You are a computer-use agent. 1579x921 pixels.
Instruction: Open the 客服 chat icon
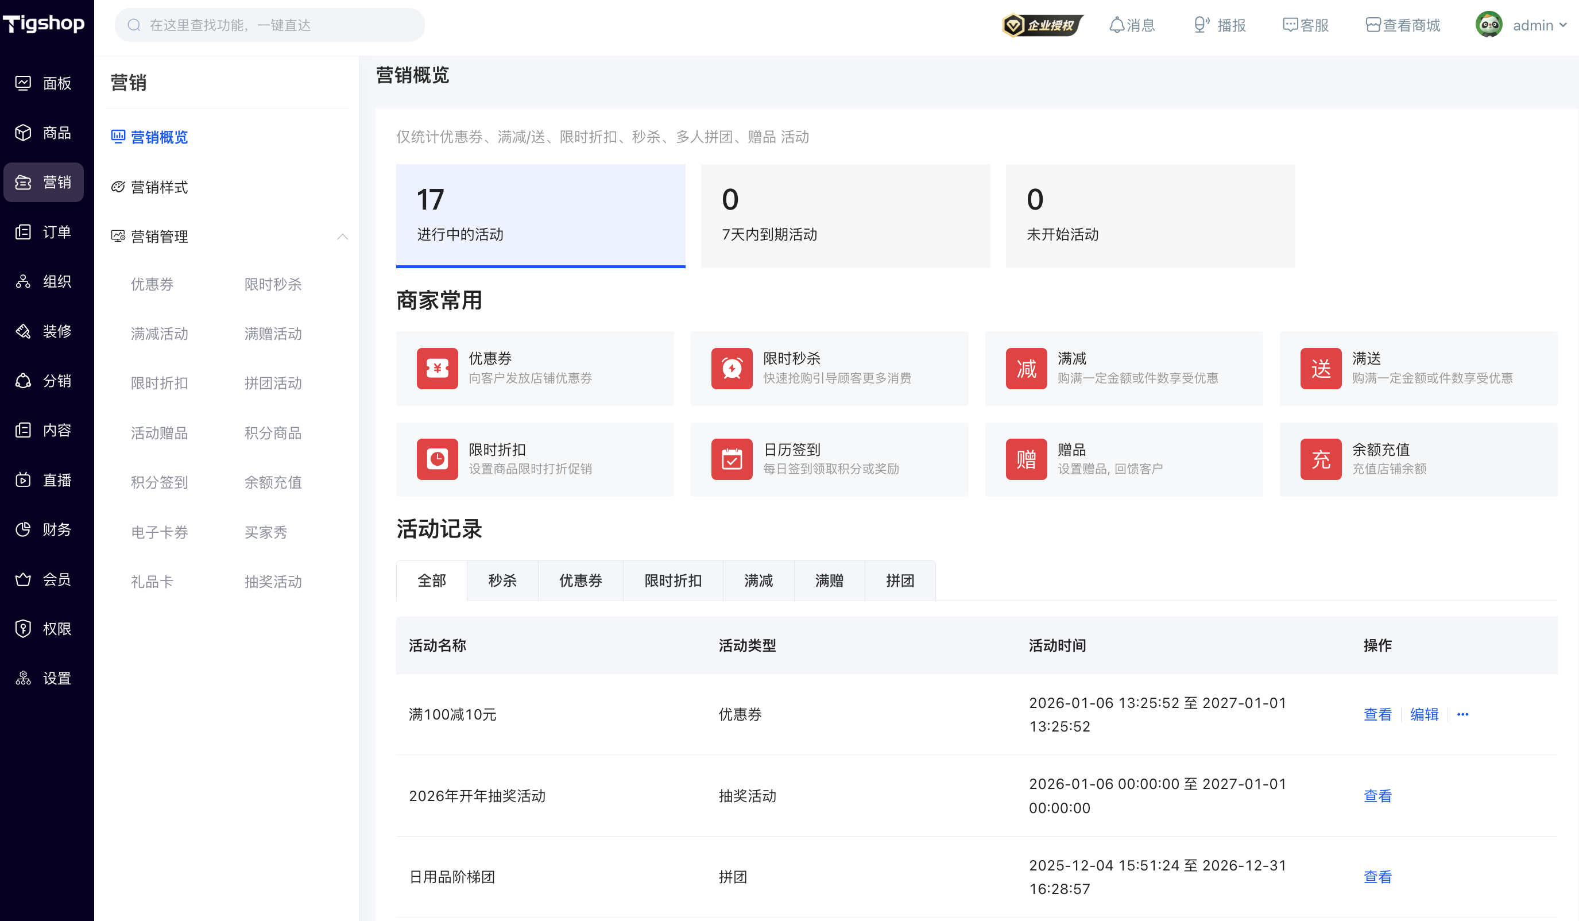[1290, 25]
